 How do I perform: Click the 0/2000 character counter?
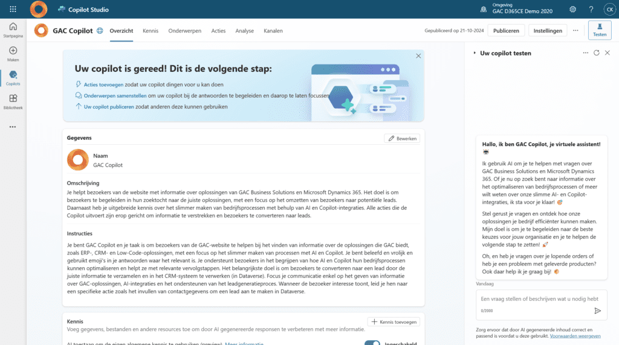(487, 311)
